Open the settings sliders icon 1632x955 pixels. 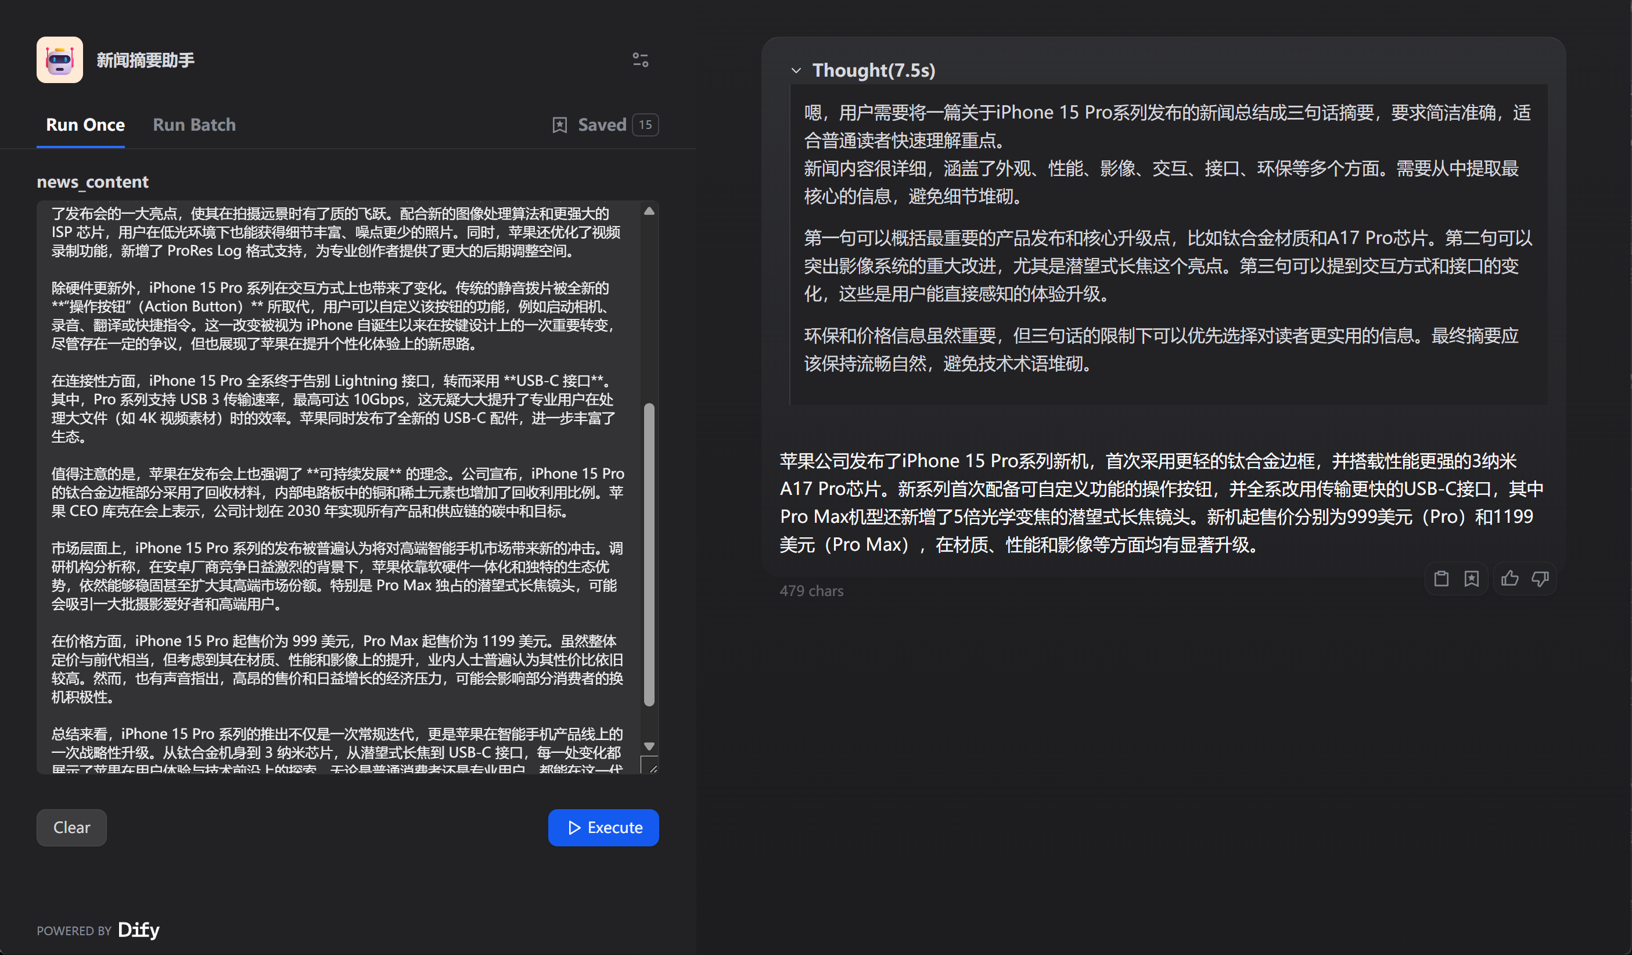click(641, 60)
